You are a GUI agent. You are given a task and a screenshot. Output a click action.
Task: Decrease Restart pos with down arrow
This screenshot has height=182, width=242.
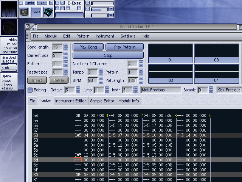65,74
